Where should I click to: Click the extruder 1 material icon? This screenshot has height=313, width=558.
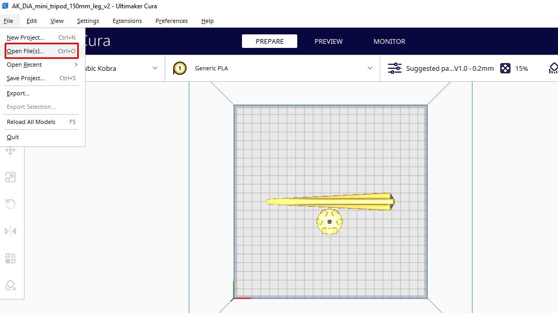tap(180, 68)
